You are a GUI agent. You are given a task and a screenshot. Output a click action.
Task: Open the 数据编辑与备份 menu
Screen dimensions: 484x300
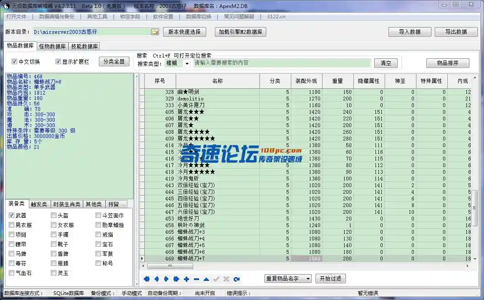click(x=56, y=16)
